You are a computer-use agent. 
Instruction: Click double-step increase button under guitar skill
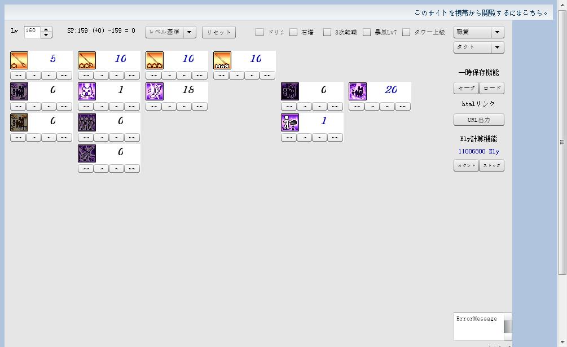(x=132, y=169)
